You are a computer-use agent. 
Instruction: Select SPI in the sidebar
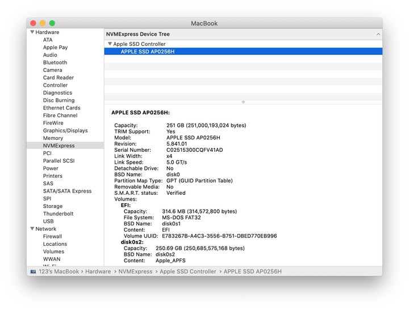click(x=47, y=199)
